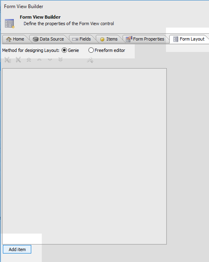
Task: Click inside the empty layout items list
Action: [84, 156]
